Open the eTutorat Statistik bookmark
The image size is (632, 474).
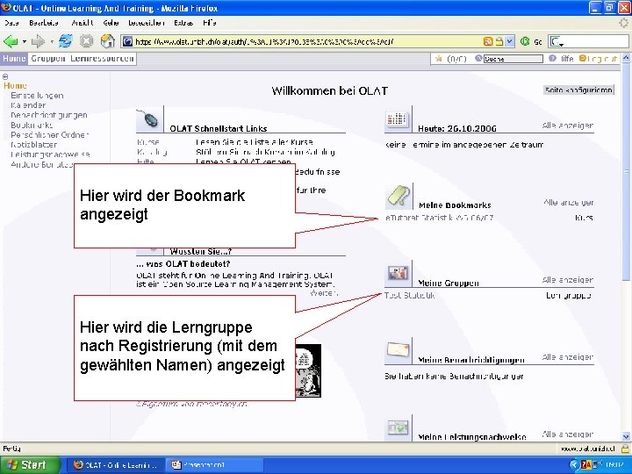(x=440, y=218)
